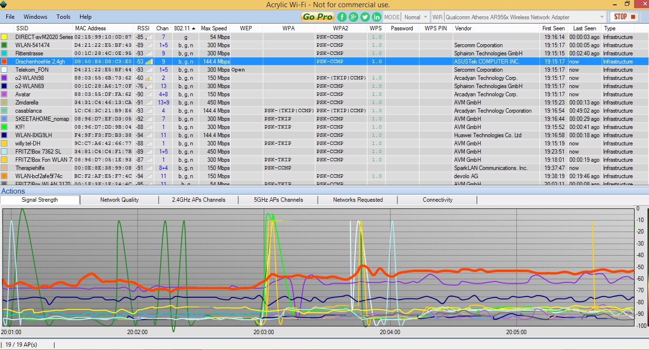Click signal bars icon for Drachenhoehle 2,4gh
This screenshot has height=350, width=649.
click(149, 62)
